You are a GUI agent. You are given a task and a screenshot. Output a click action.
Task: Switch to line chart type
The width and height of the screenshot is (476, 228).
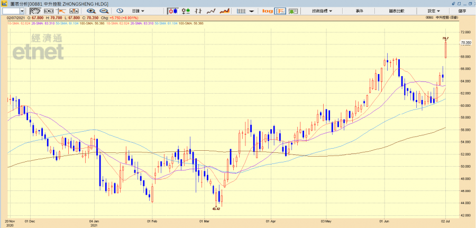(x=210, y=11)
